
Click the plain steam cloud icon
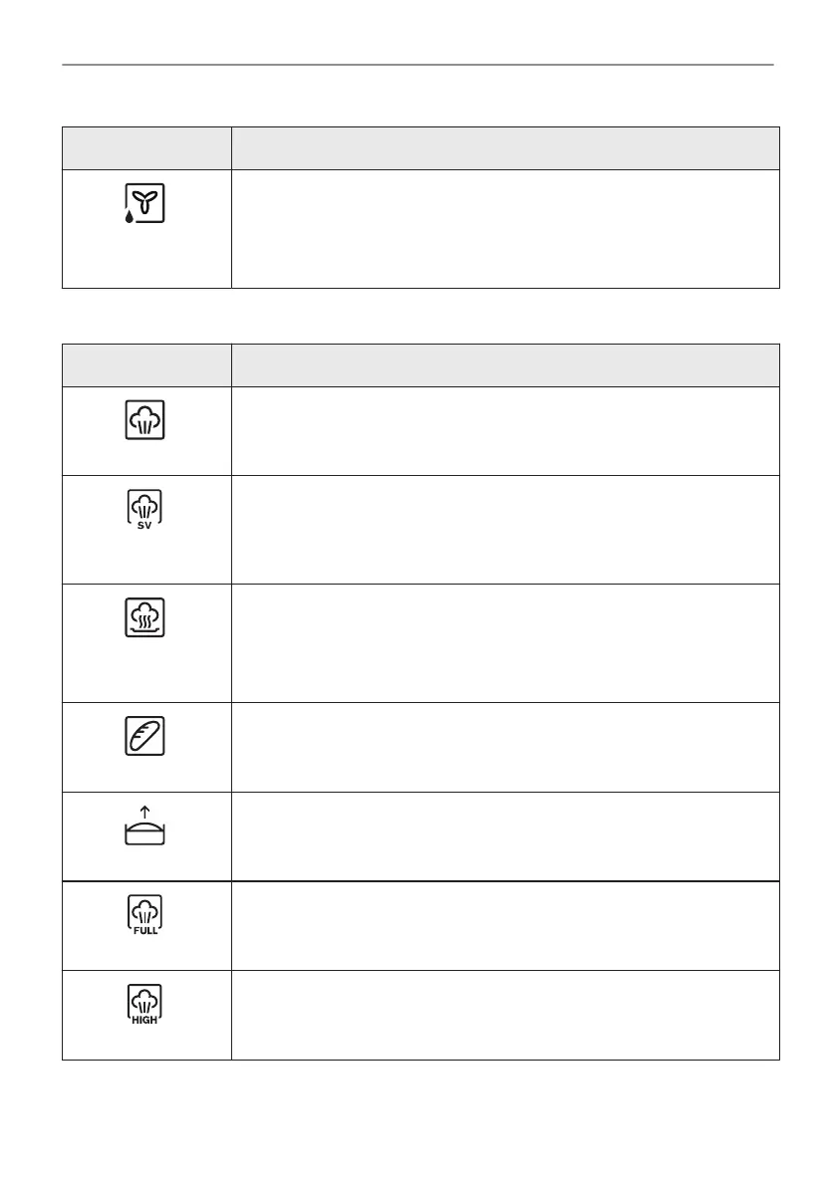pyautogui.click(x=145, y=420)
